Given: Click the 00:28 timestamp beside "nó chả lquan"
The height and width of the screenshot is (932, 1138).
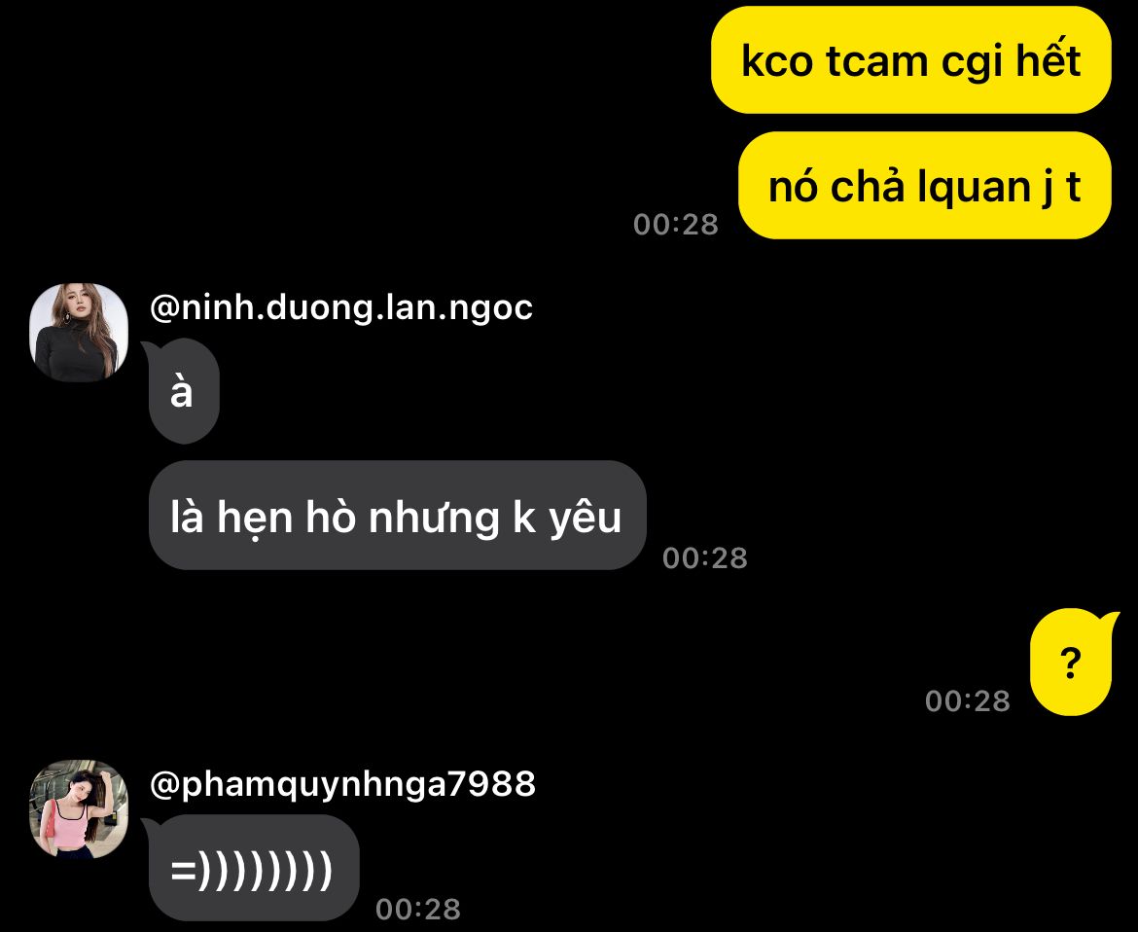Looking at the screenshot, I should [x=676, y=225].
